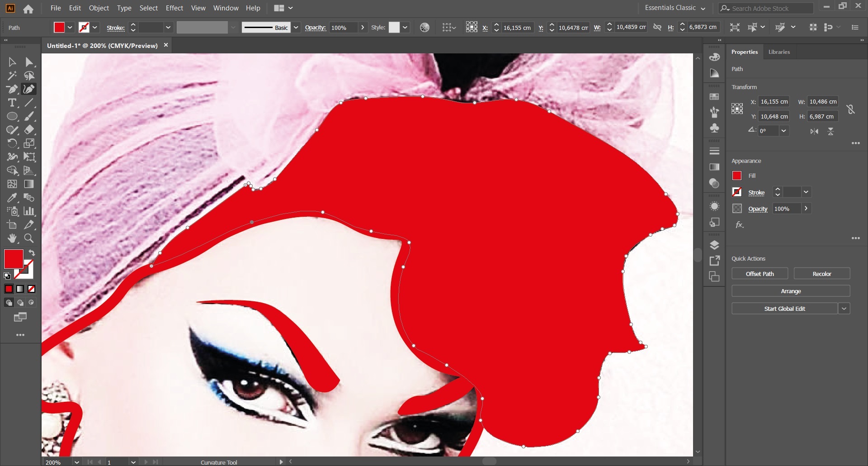The height and width of the screenshot is (466, 868).
Task: Swap fill and stroke colors
Action: tap(32, 253)
